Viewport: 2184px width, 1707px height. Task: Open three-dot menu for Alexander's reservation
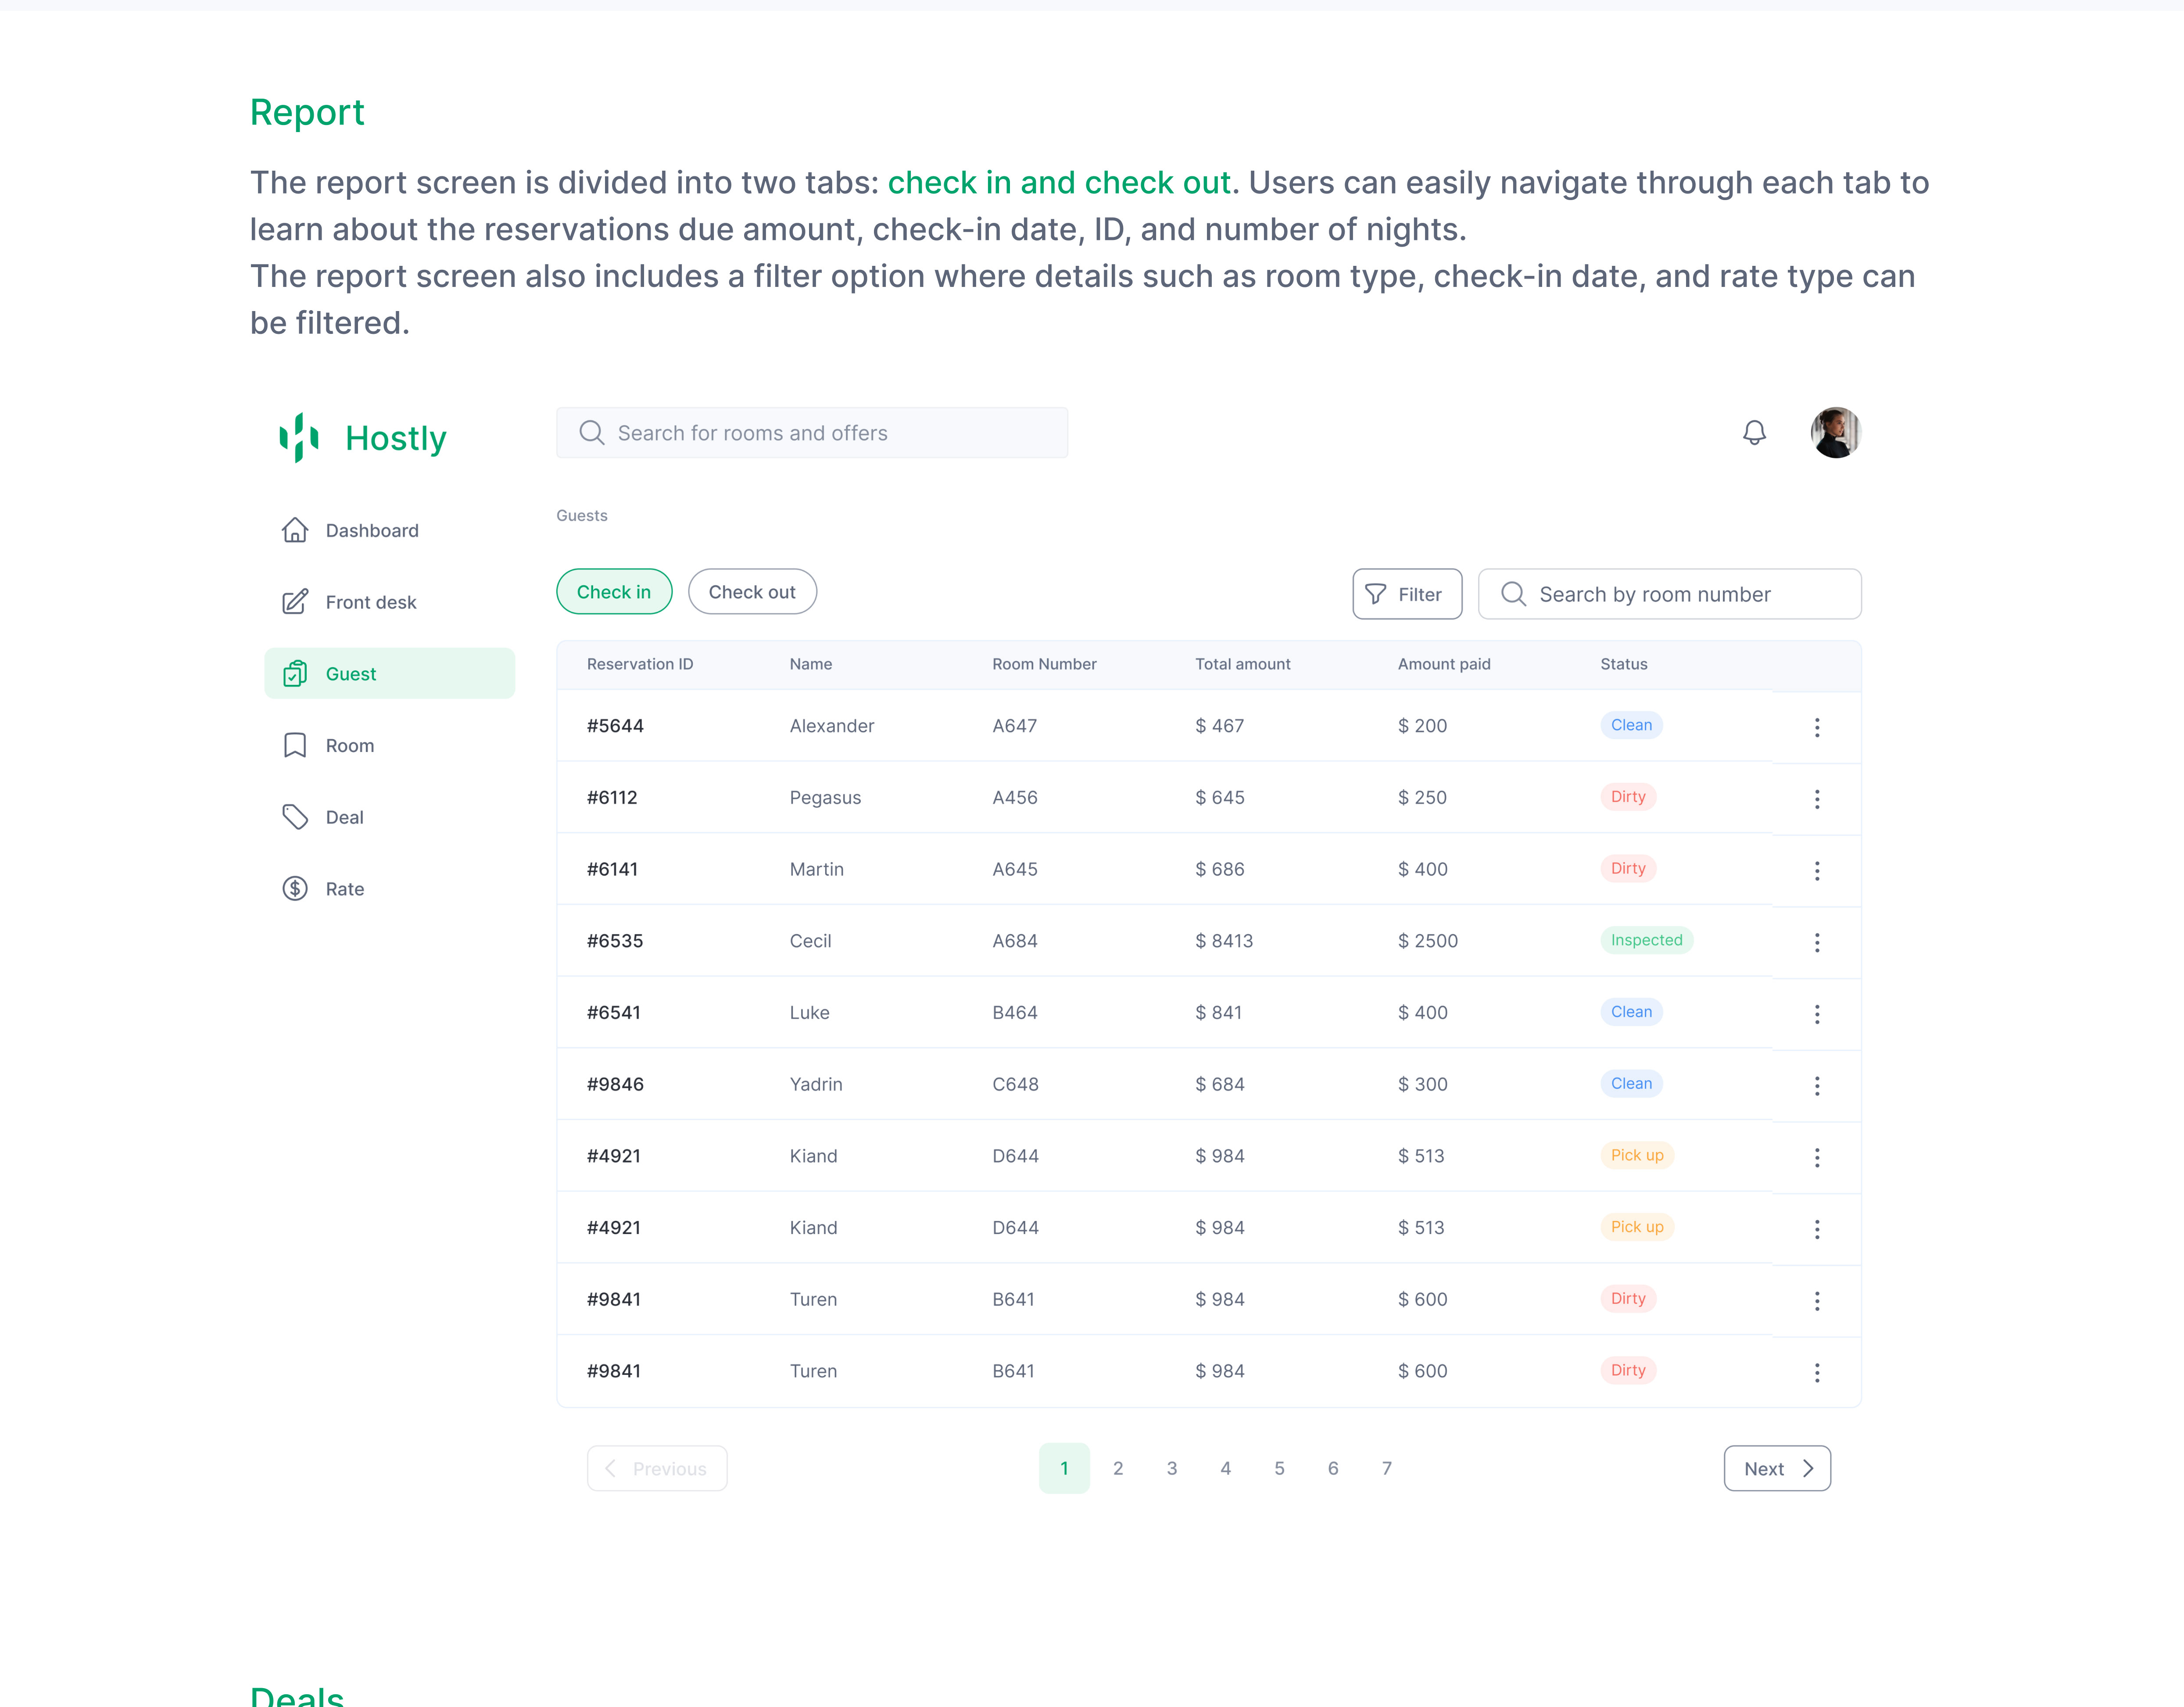(x=1817, y=727)
